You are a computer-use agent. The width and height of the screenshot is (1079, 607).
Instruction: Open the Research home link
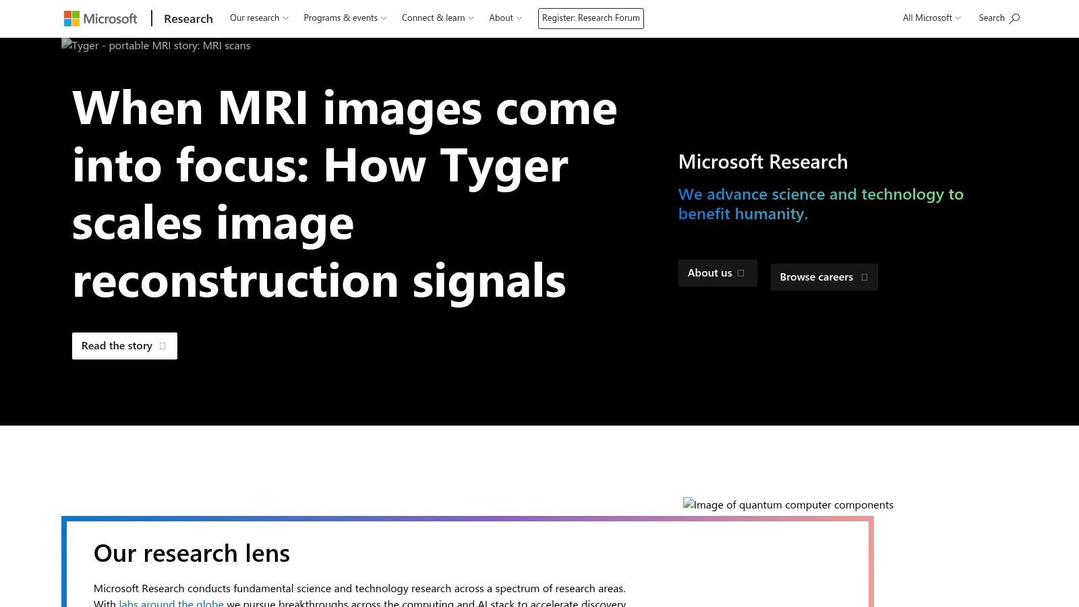[x=188, y=19]
